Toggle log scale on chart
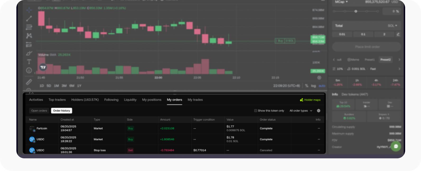Image resolution: width=421 pixels, height=171 pixels. click(x=314, y=86)
